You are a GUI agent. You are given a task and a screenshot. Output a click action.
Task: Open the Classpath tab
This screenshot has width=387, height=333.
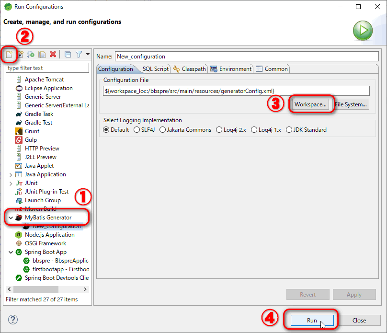[190, 69]
